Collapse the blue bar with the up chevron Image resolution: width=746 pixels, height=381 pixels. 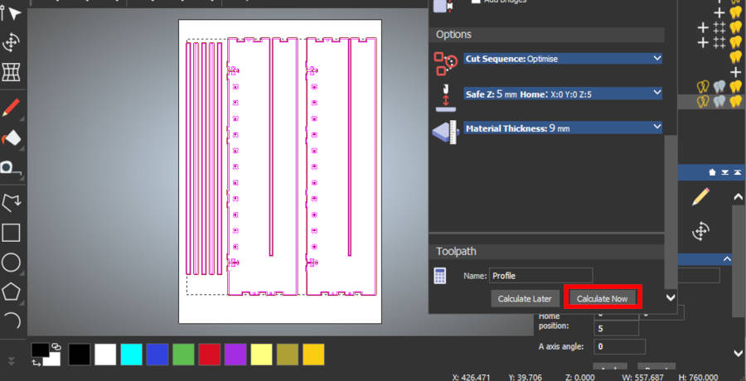726,259
